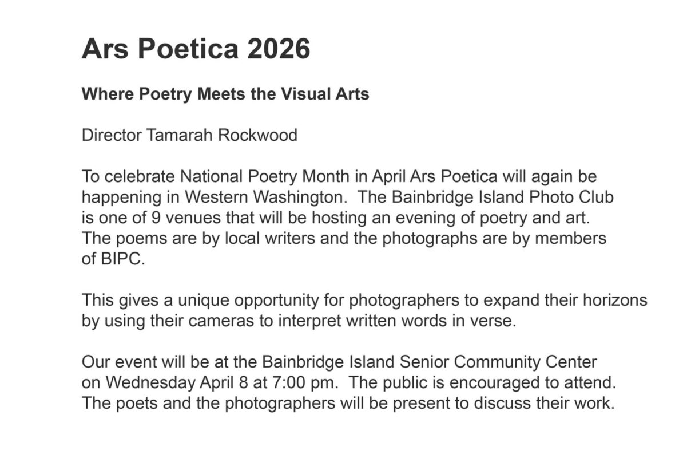Click the "Ars Poetica 2026" heading
687x458 pixels.
[x=196, y=49]
